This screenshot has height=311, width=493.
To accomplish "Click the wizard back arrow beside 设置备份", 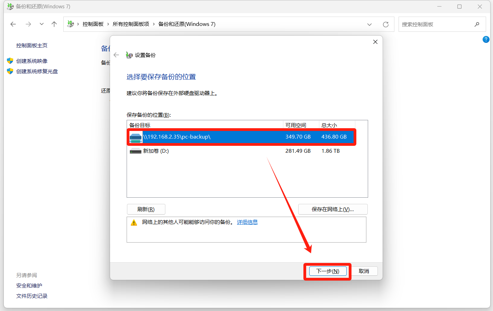I will pyautogui.click(x=116, y=55).
